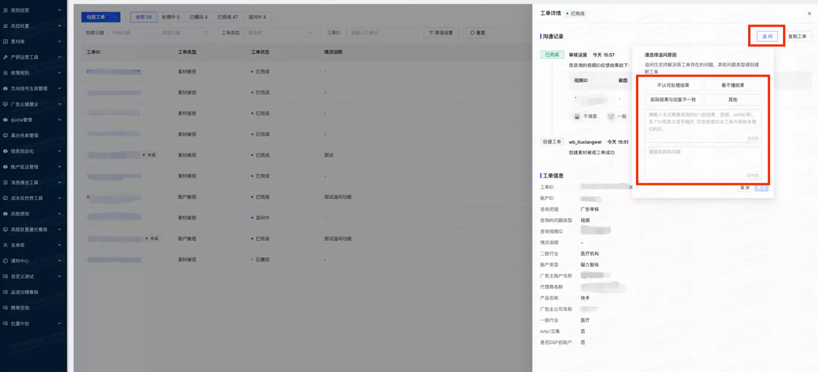
Task: Click the 素材库 sidebar icon
Action: [6, 42]
